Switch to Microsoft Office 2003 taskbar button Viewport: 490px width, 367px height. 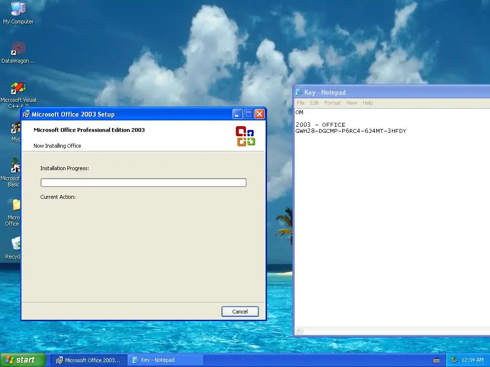(89, 360)
